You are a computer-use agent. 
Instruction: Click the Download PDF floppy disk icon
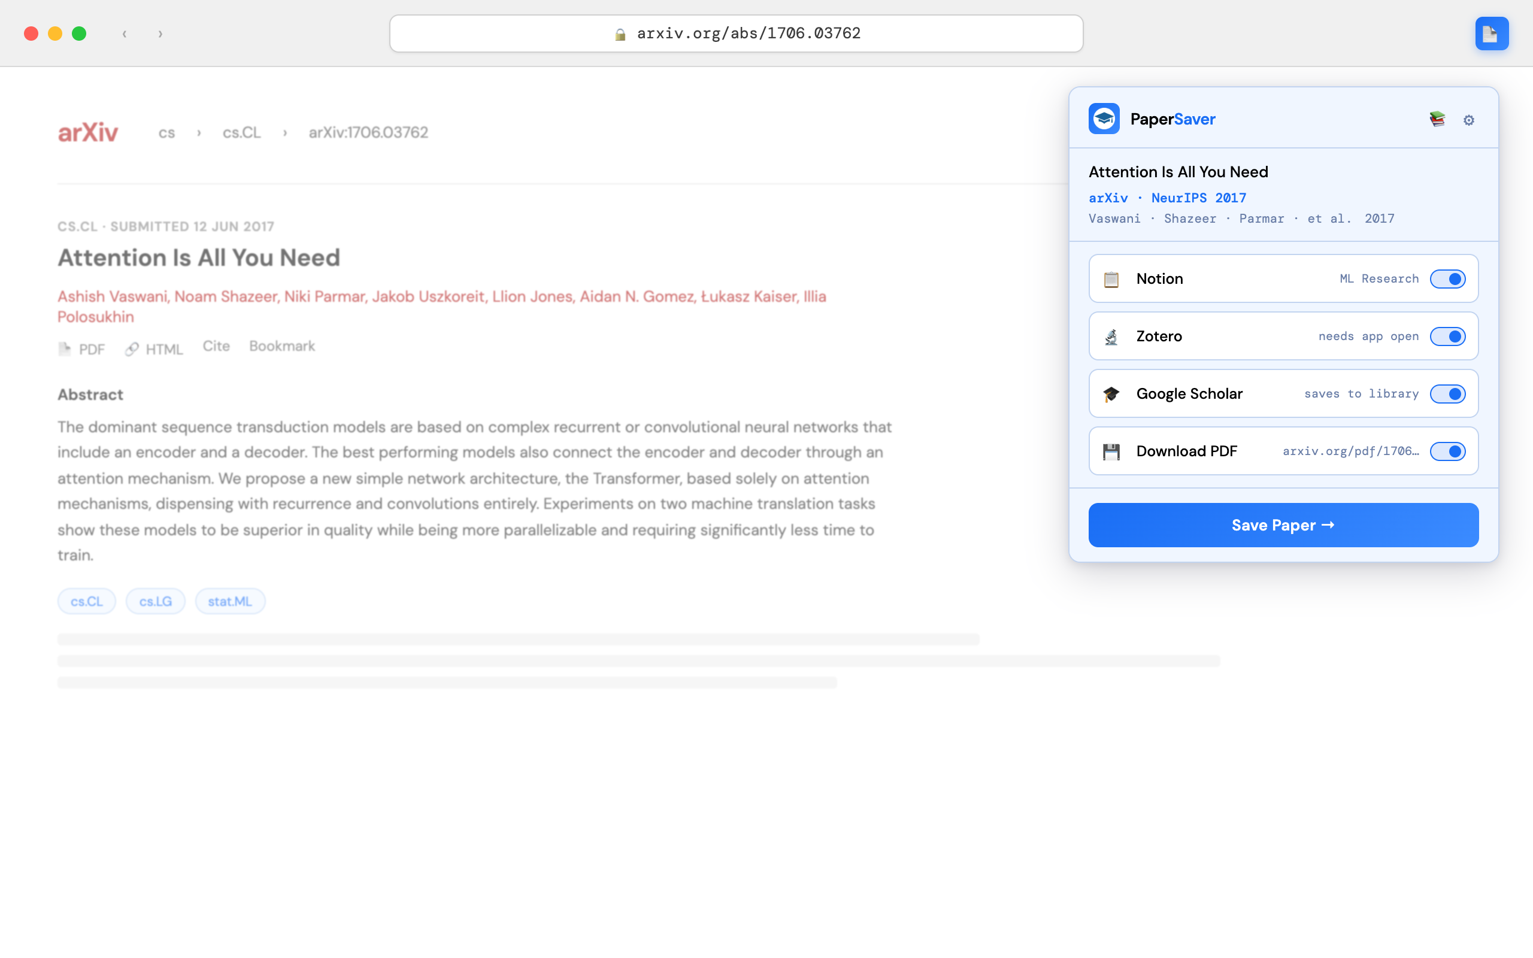pyautogui.click(x=1111, y=451)
